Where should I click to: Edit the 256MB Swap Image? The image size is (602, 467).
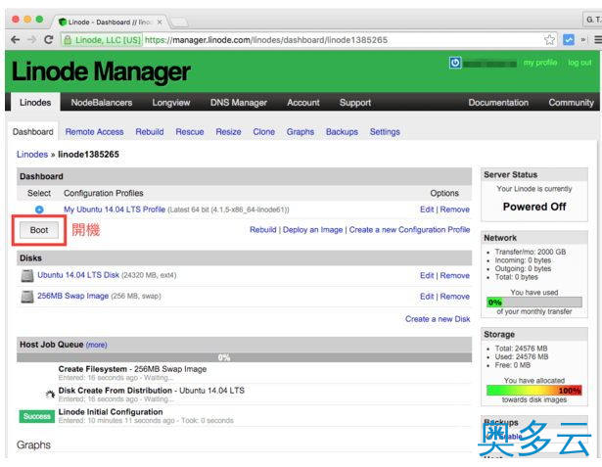[427, 297]
